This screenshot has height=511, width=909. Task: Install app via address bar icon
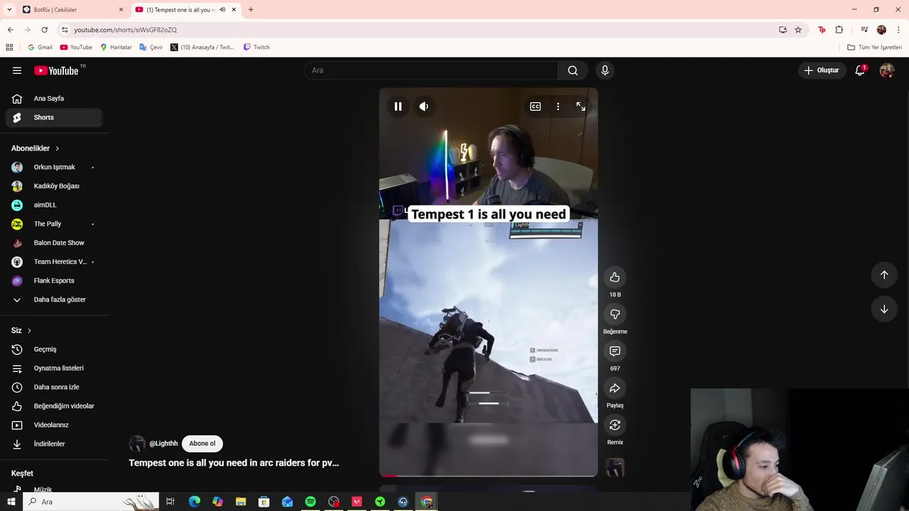[783, 30]
